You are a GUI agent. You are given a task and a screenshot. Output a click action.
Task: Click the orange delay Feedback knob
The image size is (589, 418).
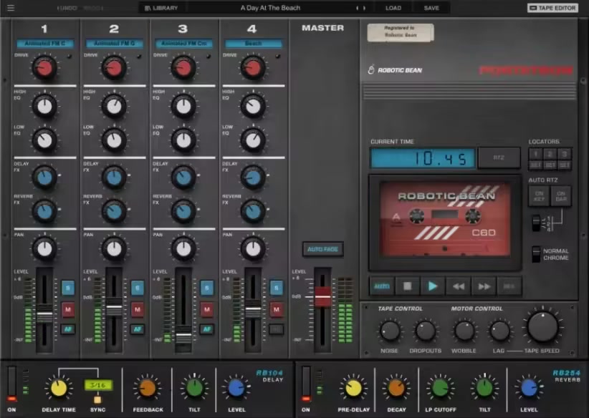coord(148,388)
